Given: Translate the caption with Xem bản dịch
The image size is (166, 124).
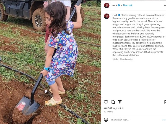Looking at the screenshot, I should tap(127, 59).
